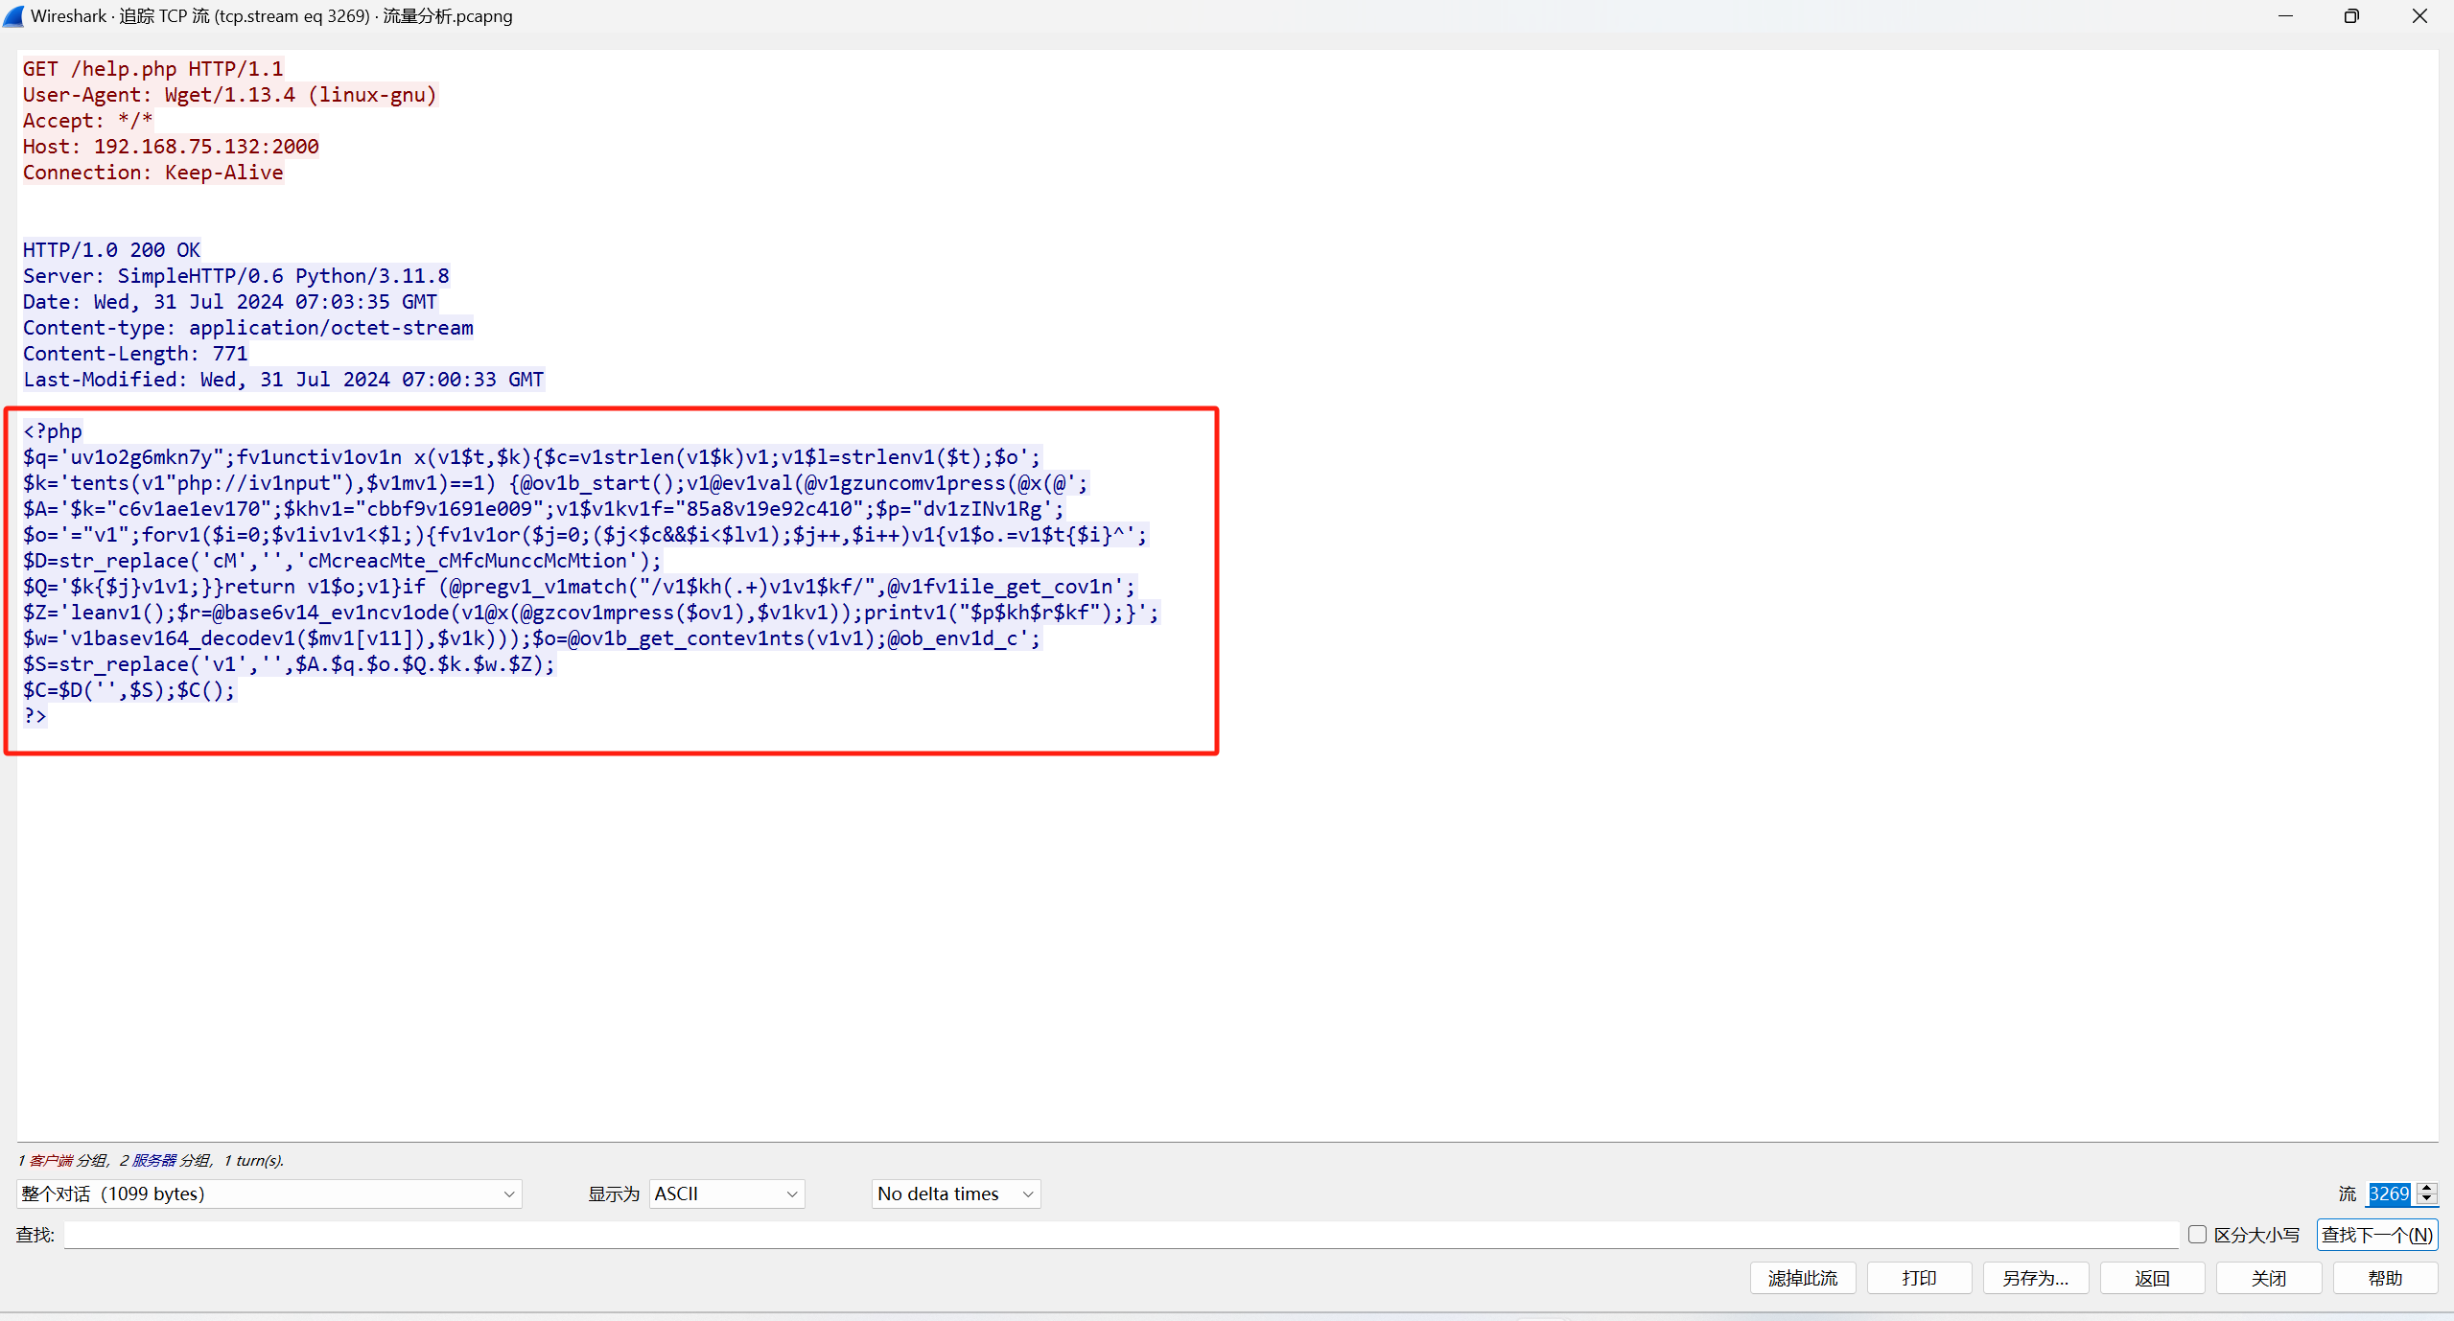Image resolution: width=2454 pixels, height=1321 pixels.
Task: Minimize the Follow TCP Stream window
Action: (2285, 16)
